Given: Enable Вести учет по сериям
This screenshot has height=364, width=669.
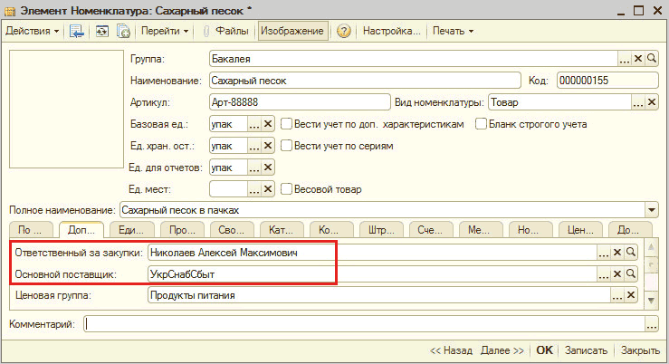Looking at the screenshot, I should [286, 146].
